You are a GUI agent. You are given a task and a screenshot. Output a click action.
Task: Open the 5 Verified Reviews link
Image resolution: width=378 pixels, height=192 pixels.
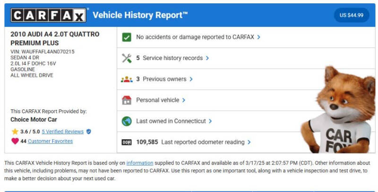click(x=62, y=132)
